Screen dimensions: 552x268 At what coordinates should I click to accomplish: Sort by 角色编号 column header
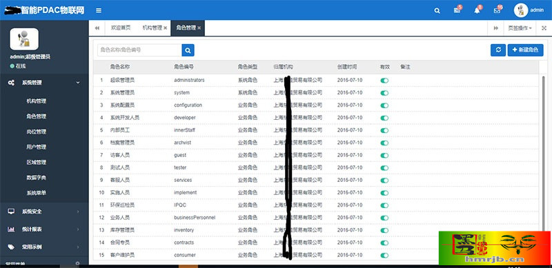coord(184,66)
